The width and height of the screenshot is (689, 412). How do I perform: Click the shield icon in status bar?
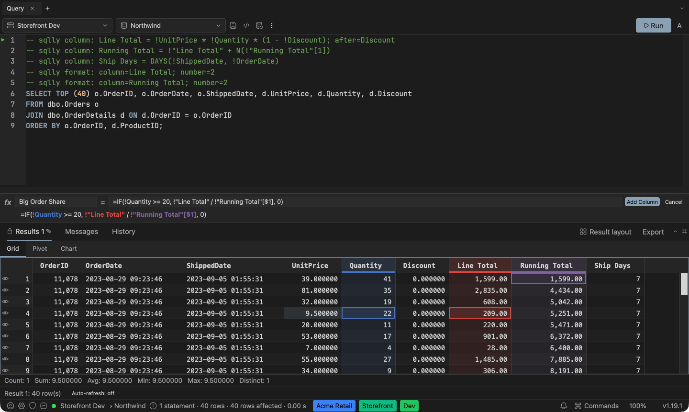click(33, 406)
